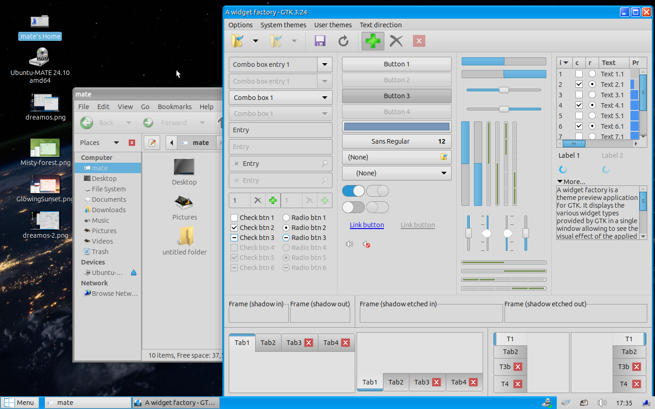Open the User themes menu
Viewport: 655px width, 409px height.
coord(333,25)
